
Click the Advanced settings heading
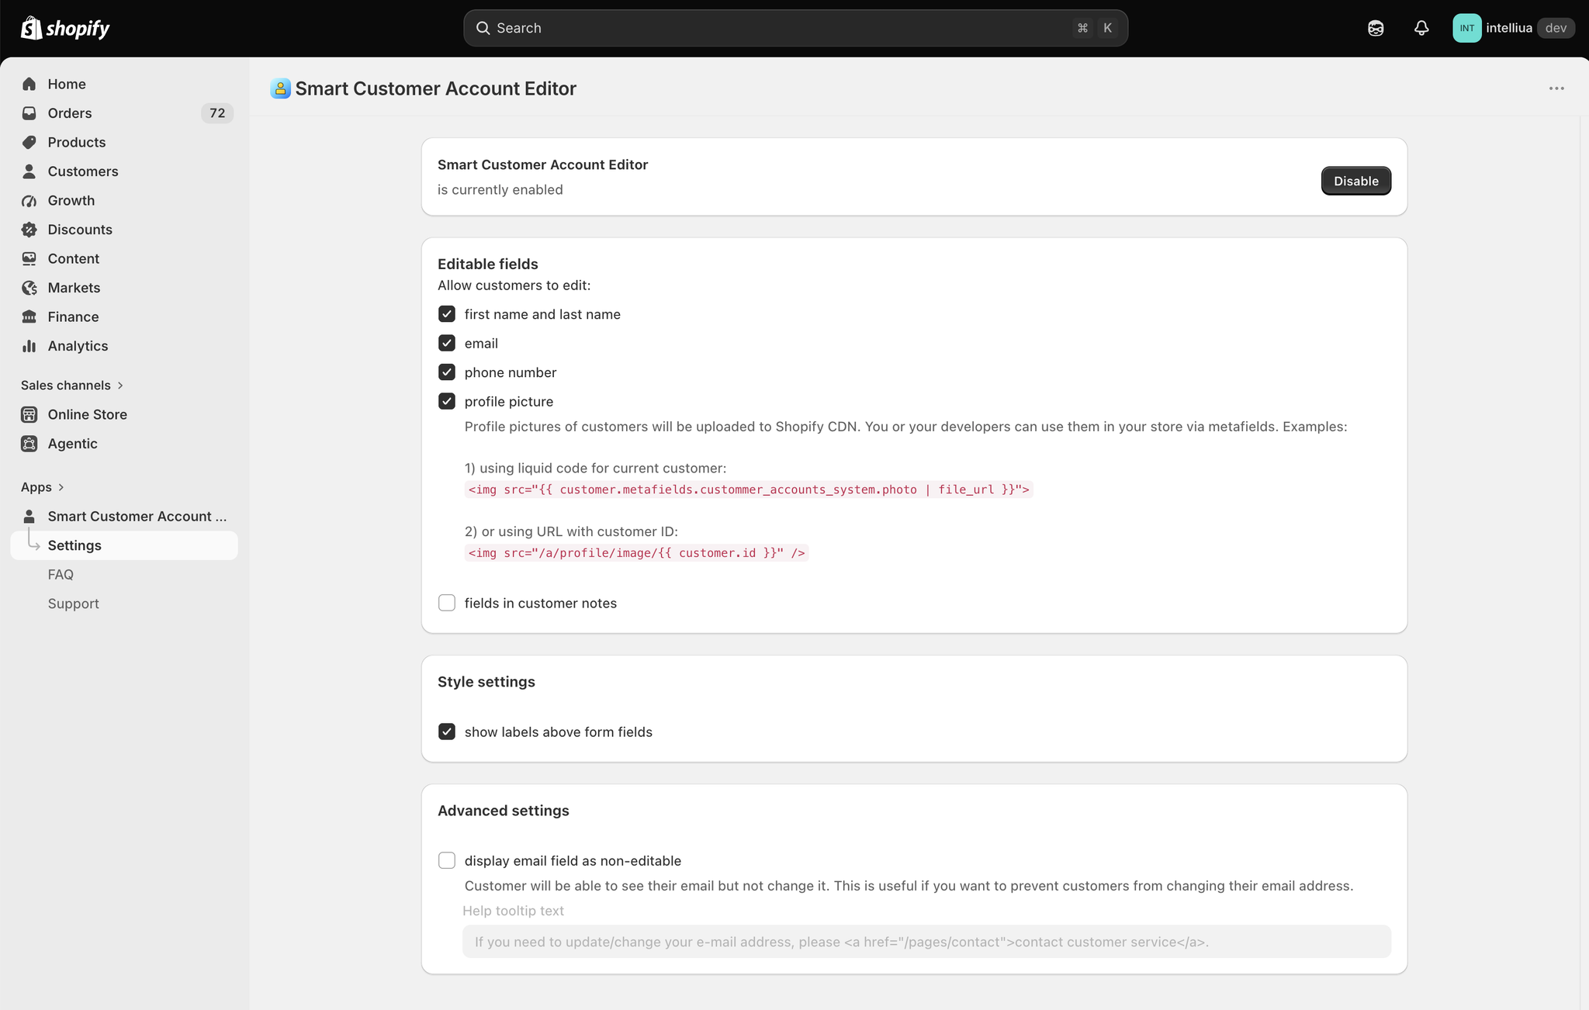click(x=504, y=811)
